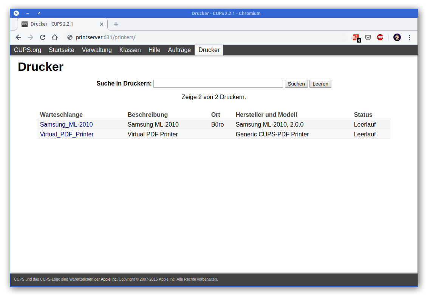Viewport: 430px width, 301px height.
Task: Click Samsung ML-2010, 2.0.0 model cell
Action: [x=269, y=124]
